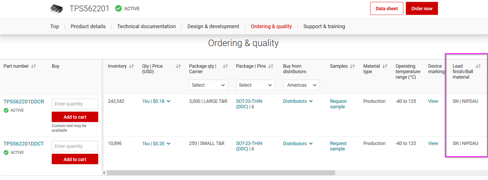Sort by Material type column
This screenshot has height=180, width=488.
(x=384, y=66)
